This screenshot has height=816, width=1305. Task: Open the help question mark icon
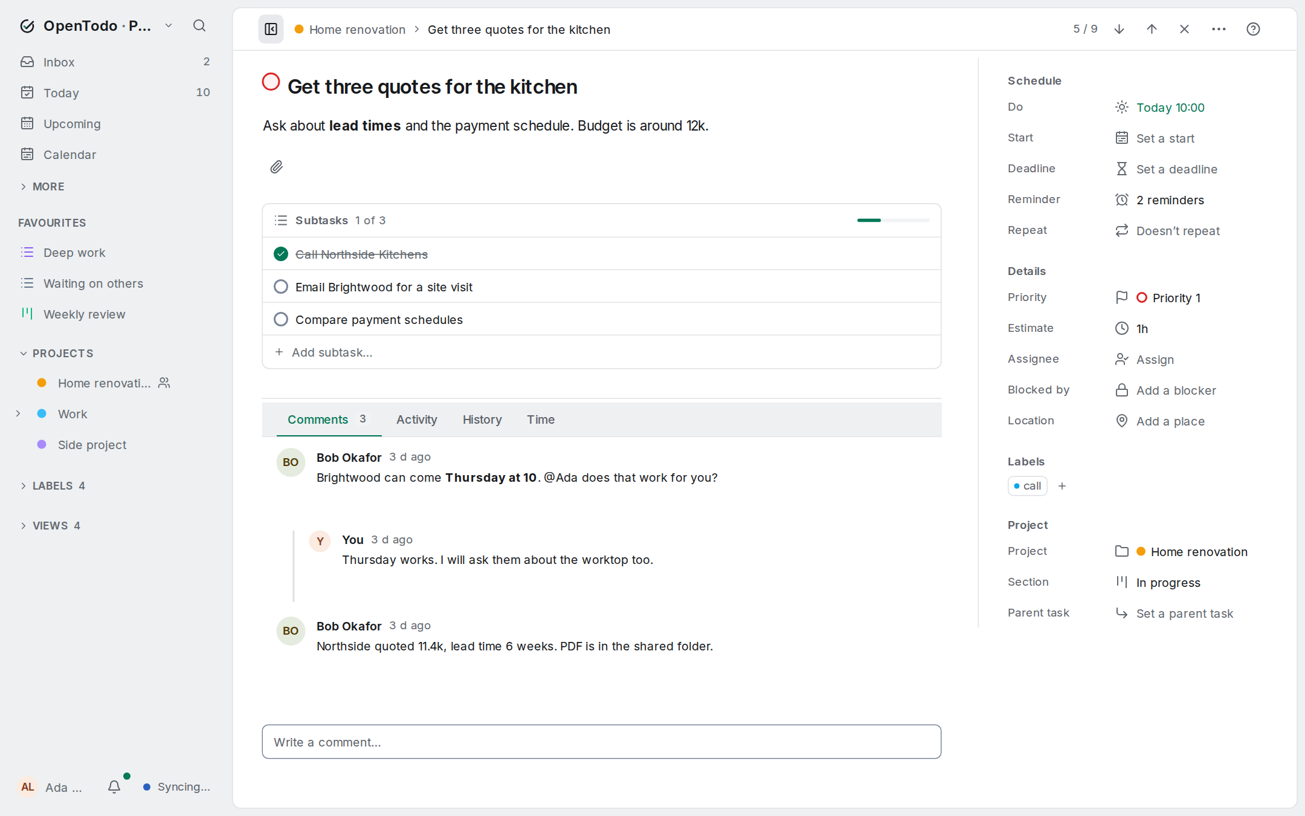[x=1253, y=29]
